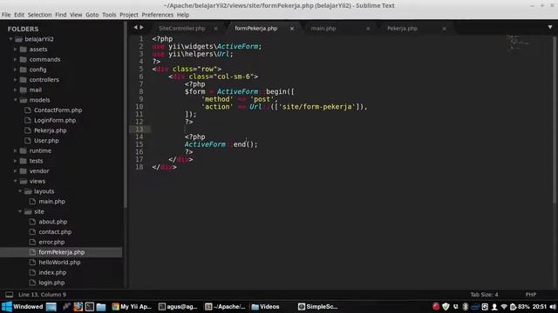Open the Tools menu

coord(109,15)
